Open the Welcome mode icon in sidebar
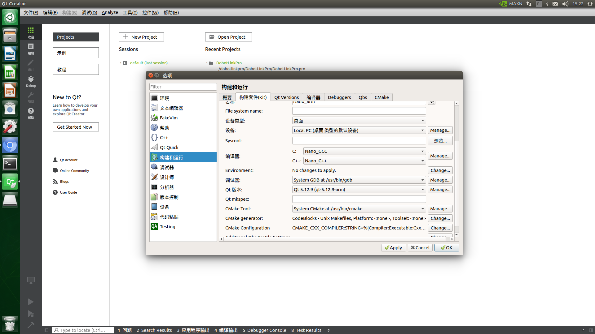The height and width of the screenshot is (334, 595). point(31,32)
